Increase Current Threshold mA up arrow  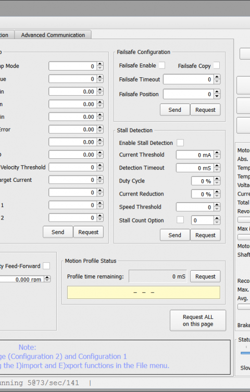217,153
